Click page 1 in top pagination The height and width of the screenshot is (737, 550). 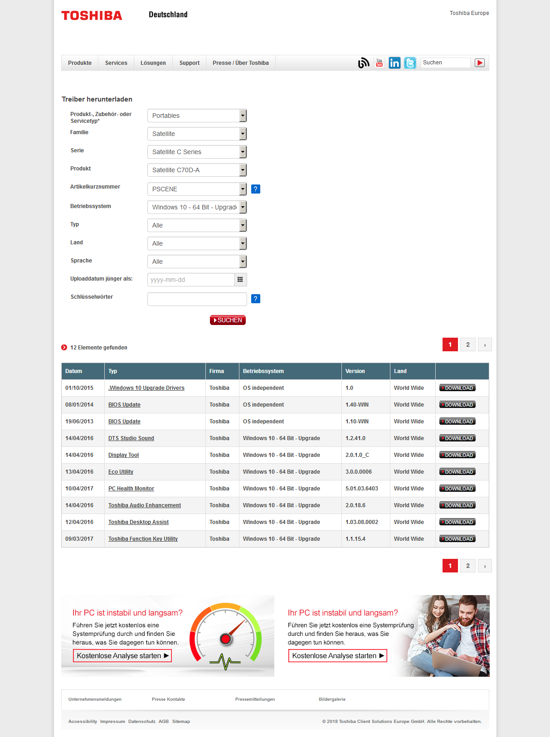[x=450, y=344]
